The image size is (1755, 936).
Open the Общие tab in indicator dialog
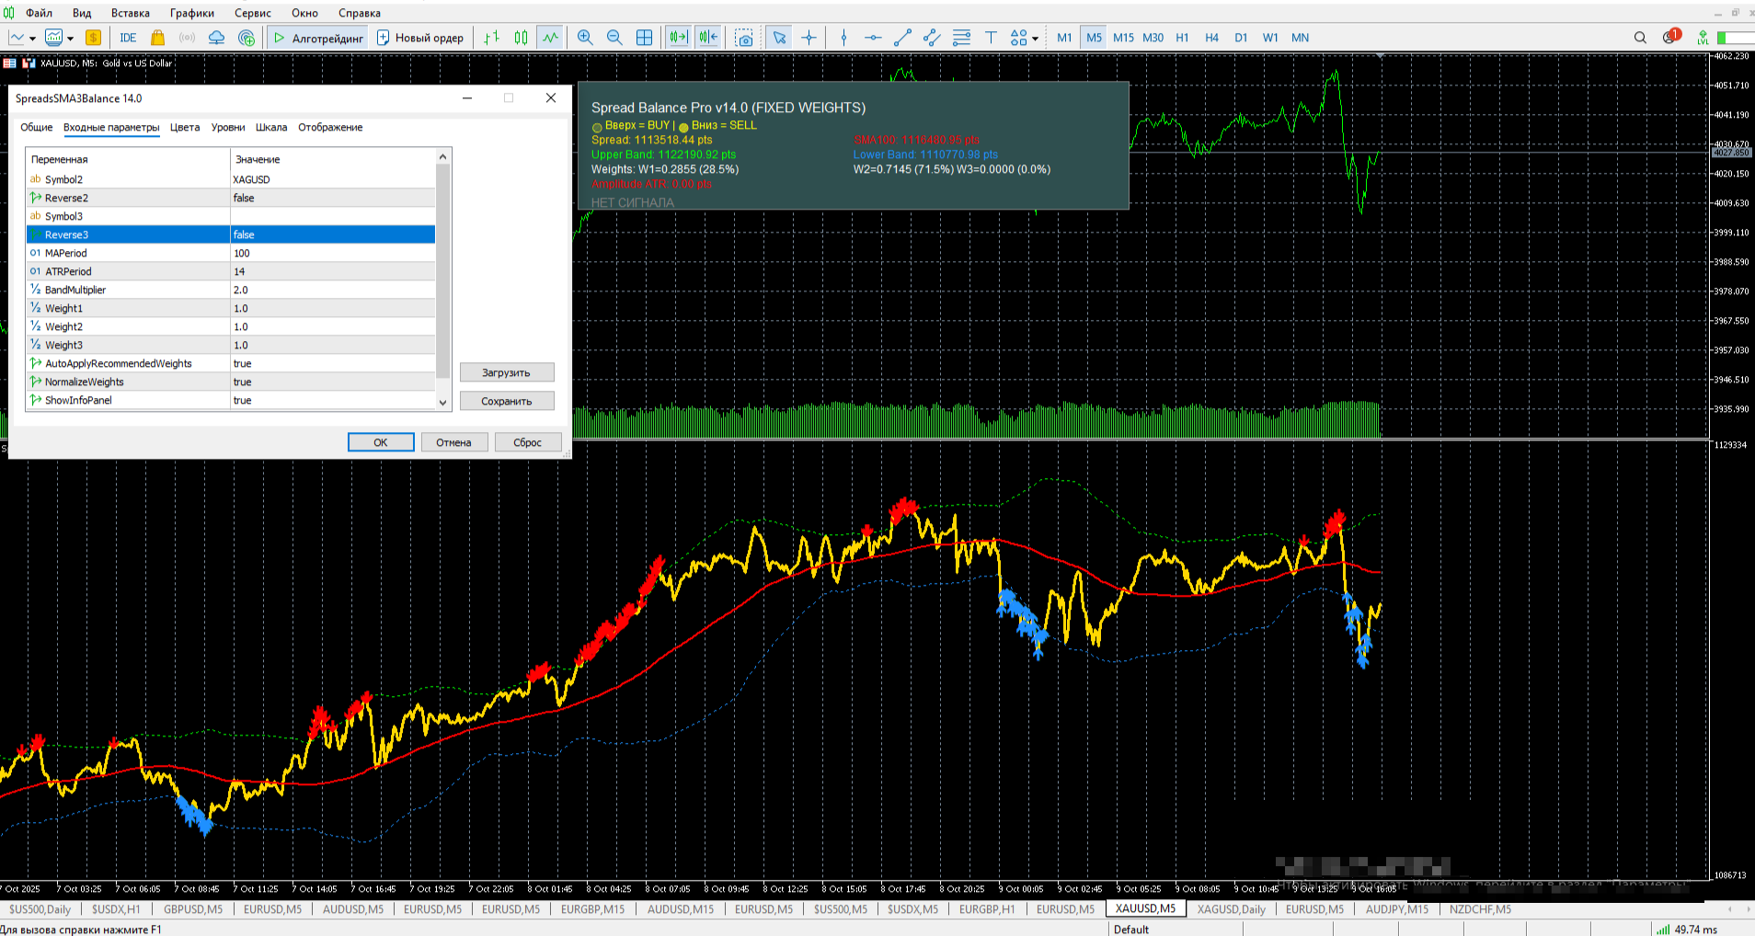[x=37, y=127]
